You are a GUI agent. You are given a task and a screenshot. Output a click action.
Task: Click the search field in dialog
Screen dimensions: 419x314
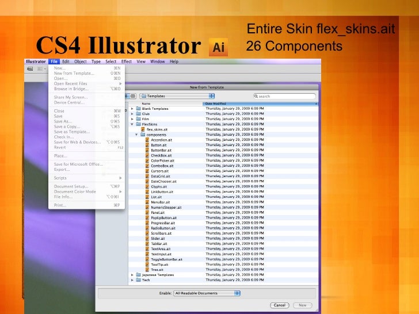285,96
